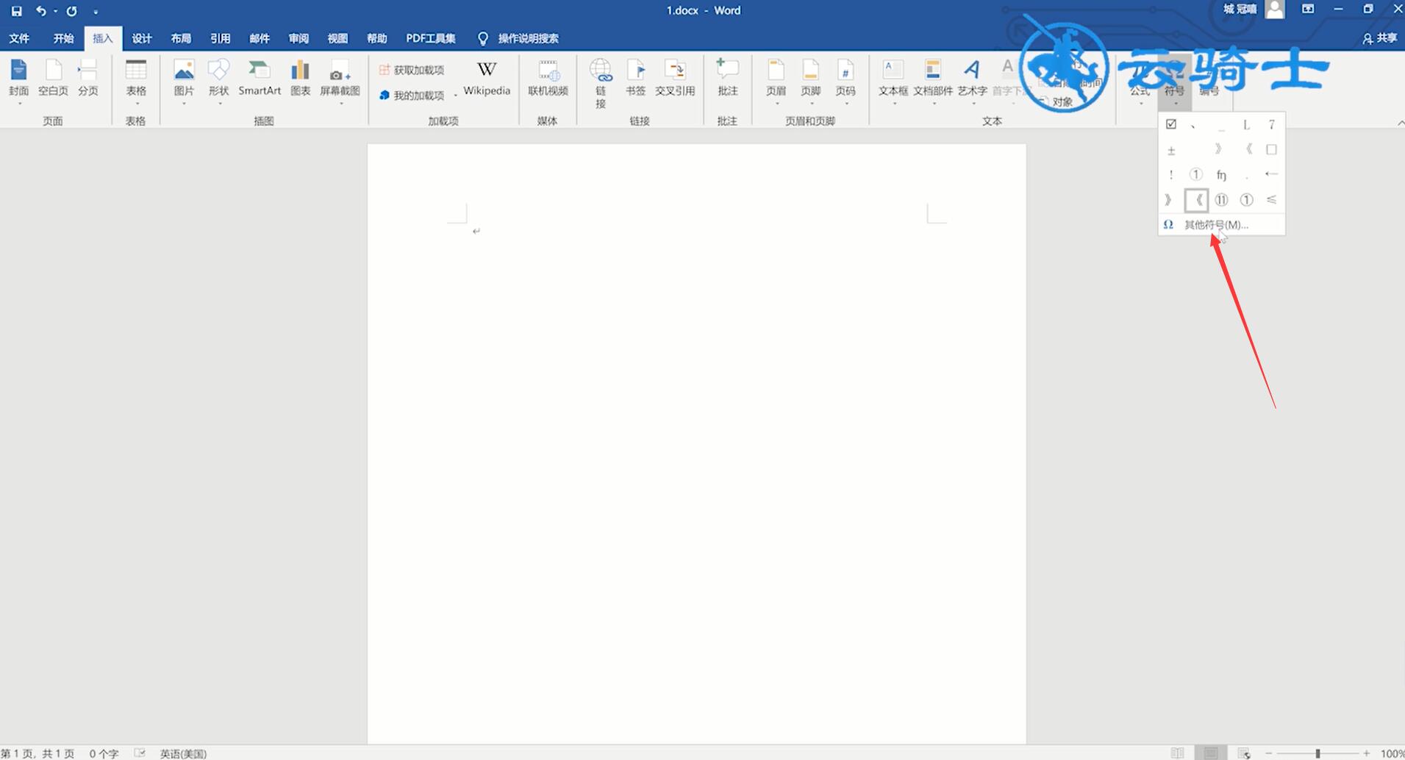Click the Undo arrow icon

click(41, 11)
